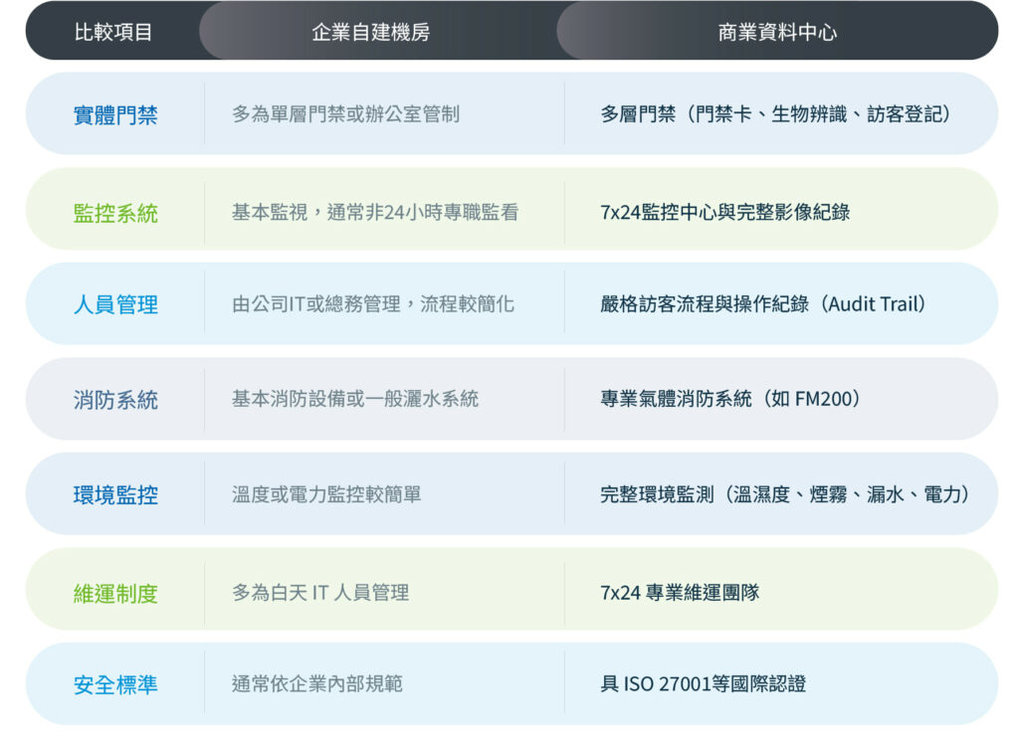Click the 比較項目 header cell
This screenshot has height=742, width=1019.
(x=113, y=32)
